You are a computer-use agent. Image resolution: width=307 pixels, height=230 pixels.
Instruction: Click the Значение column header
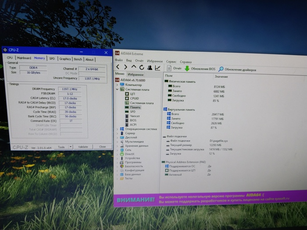click(x=221, y=77)
